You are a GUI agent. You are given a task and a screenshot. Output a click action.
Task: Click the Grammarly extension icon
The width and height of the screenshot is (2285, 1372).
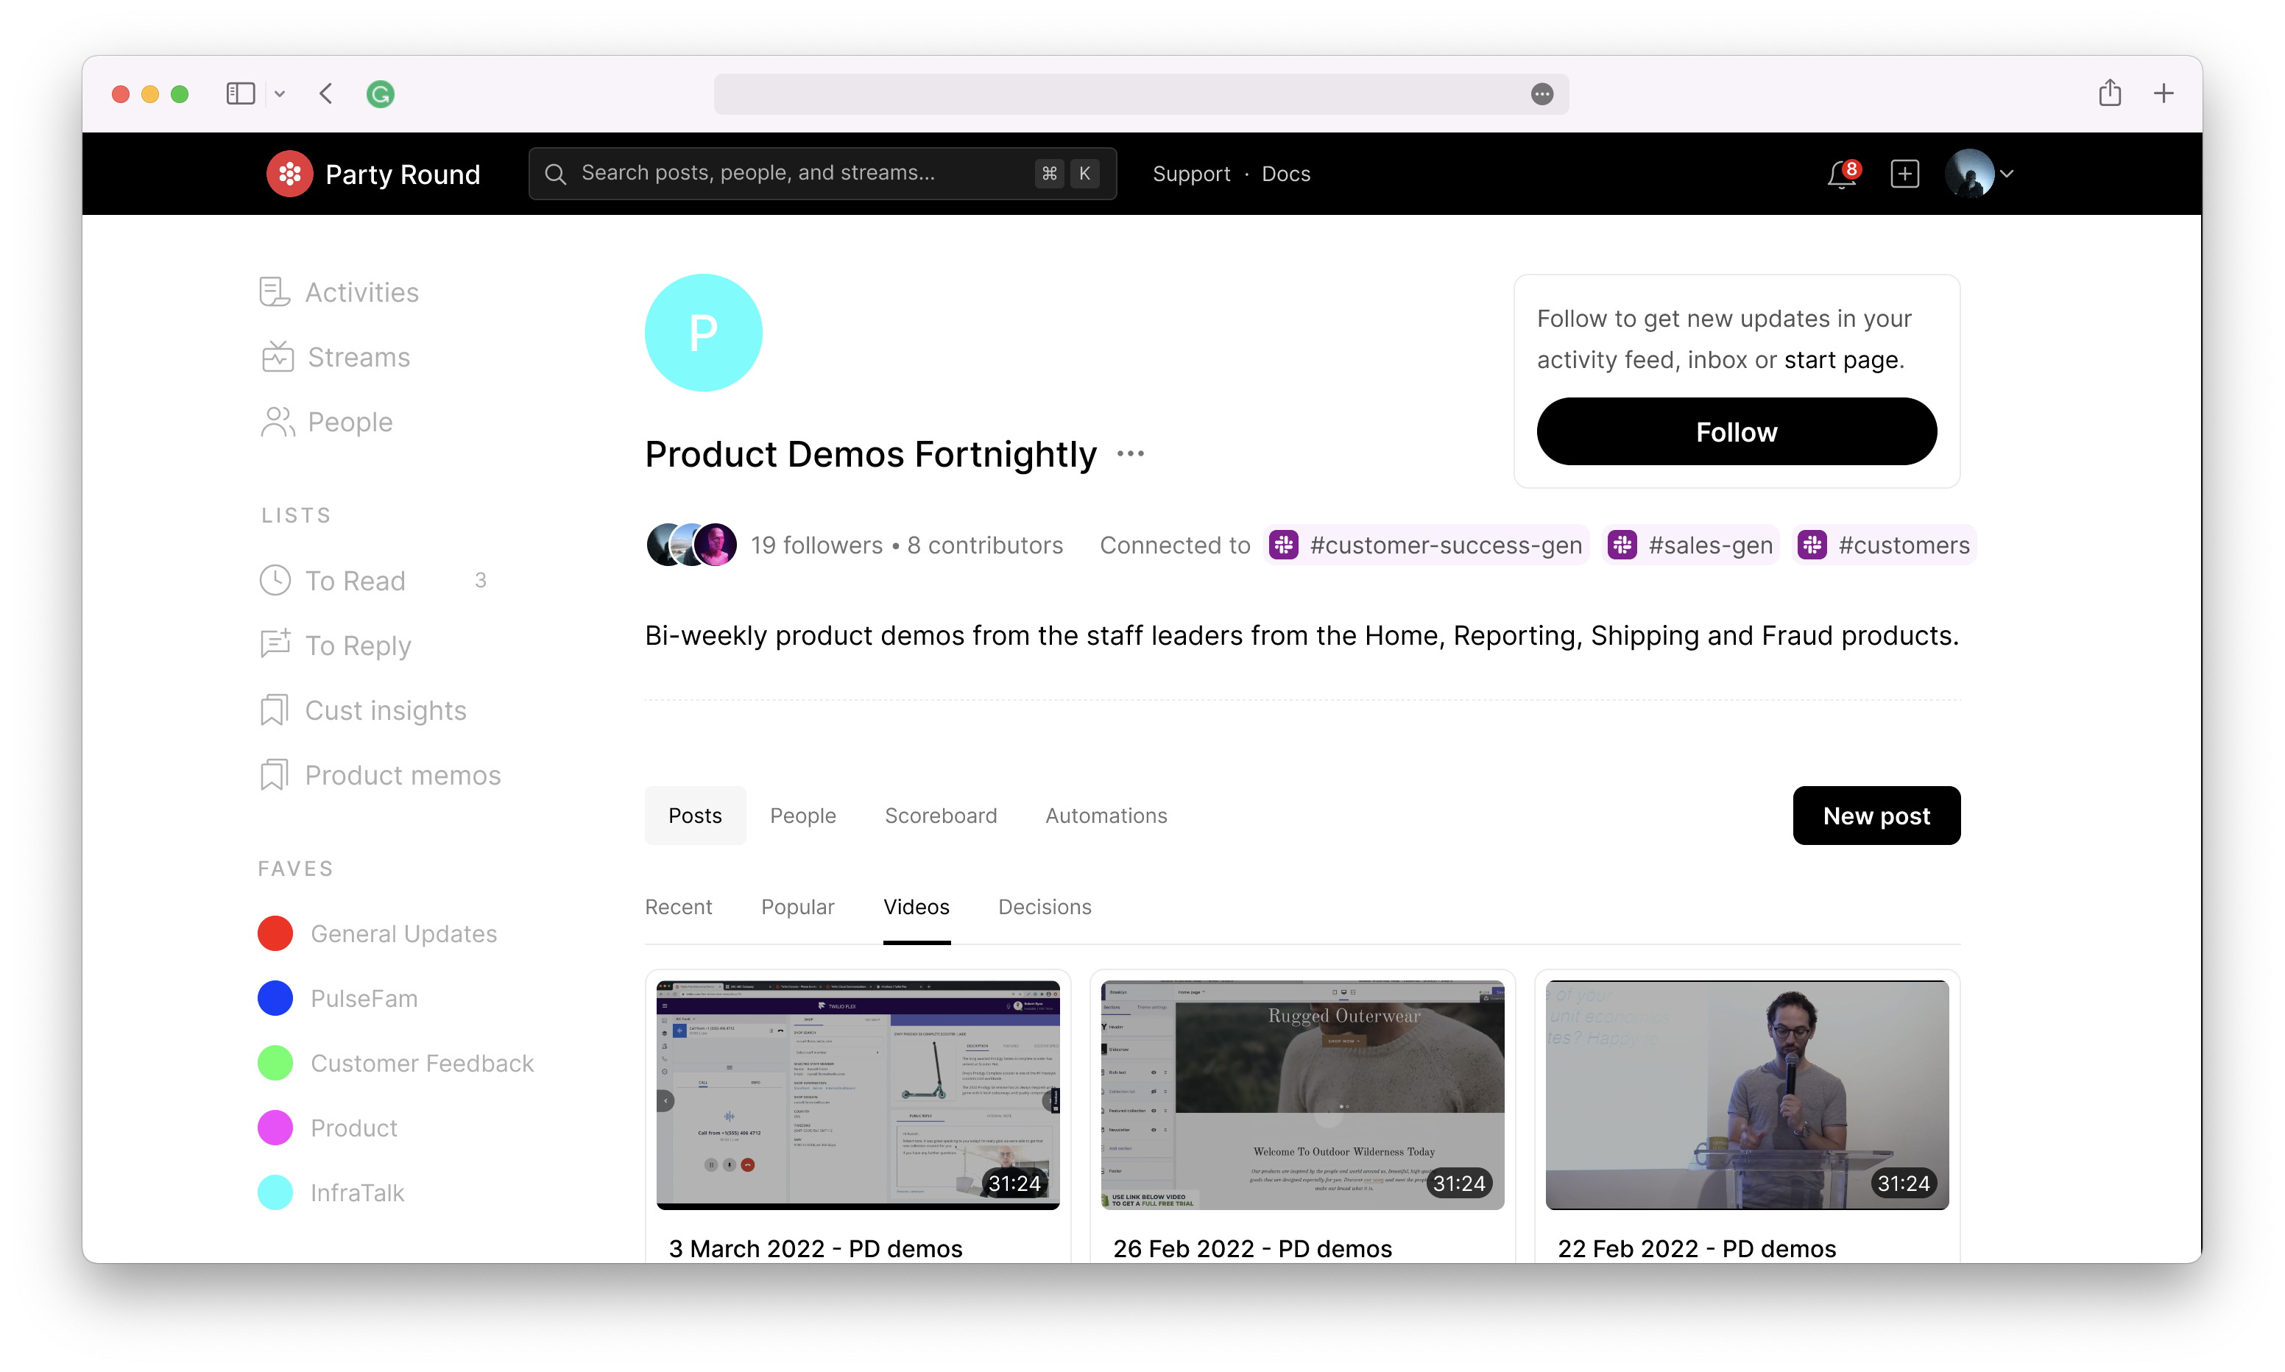click(380, 93)
